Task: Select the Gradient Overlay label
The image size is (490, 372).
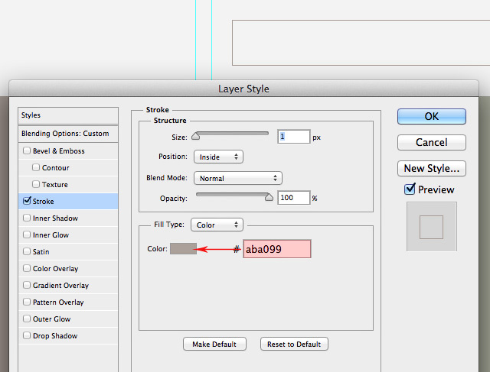Action: [x=60, y=286]
